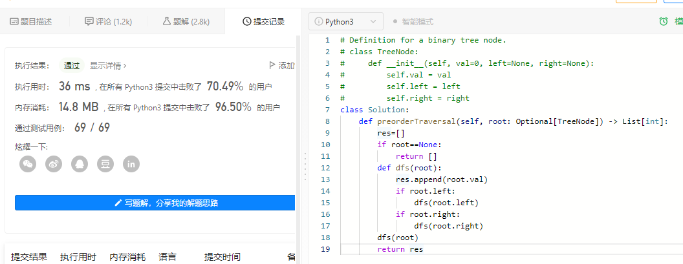Click the 提交结果 column header

click(28, 257)
